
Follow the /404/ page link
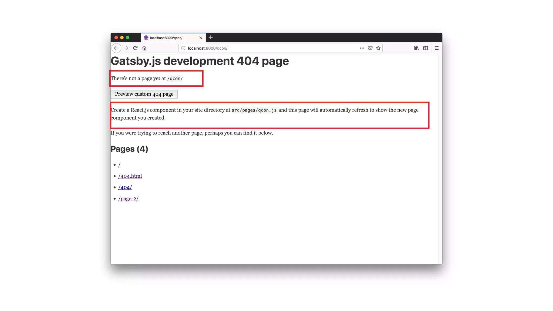[125, 187]
